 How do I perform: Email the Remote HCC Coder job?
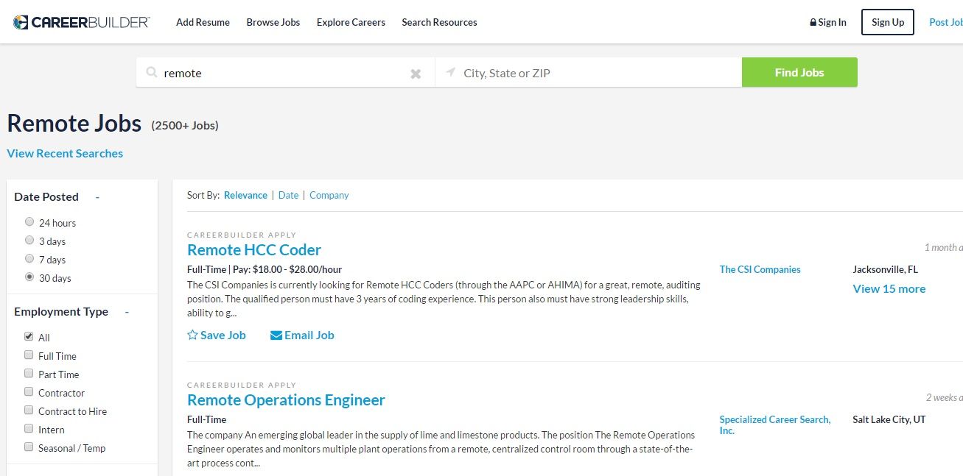point(302,335)
